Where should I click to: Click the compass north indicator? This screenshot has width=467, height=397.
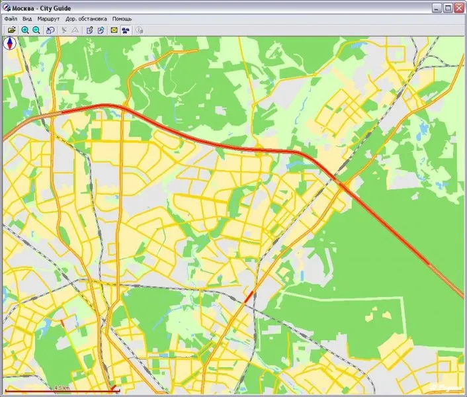click(9, 44)
